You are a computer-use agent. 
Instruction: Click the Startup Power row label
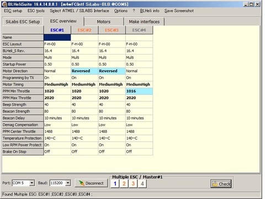[x=23, y=64]
